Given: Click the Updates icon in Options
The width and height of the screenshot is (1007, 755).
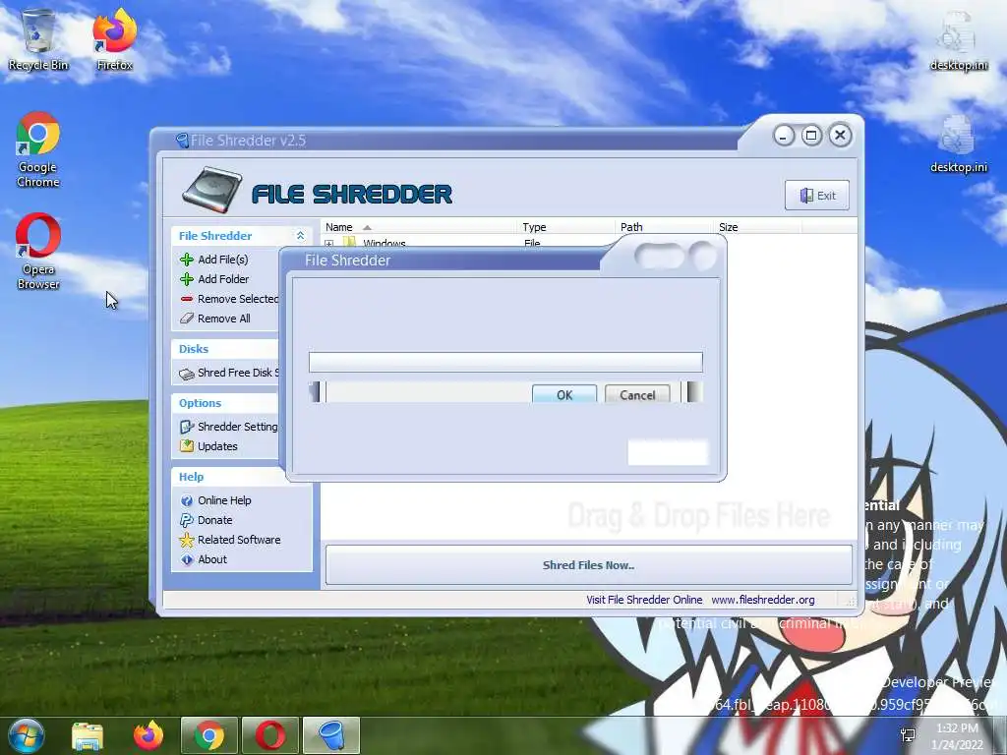Looking at the screenshot, I should pyautogui.click(x=187, y=446).
